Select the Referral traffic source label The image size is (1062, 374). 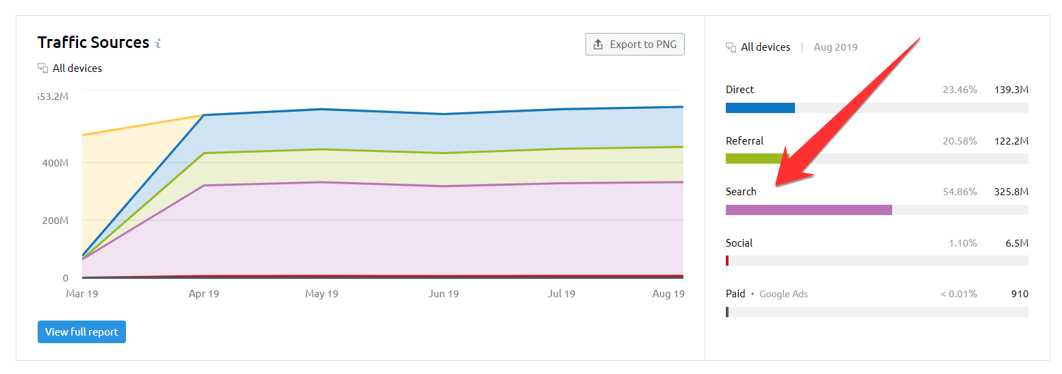[744, 141]
